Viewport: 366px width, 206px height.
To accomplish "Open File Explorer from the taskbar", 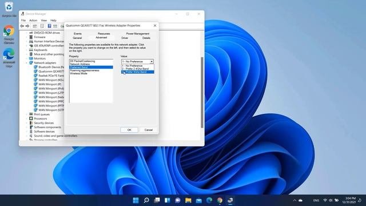I will tap(188, 200).
